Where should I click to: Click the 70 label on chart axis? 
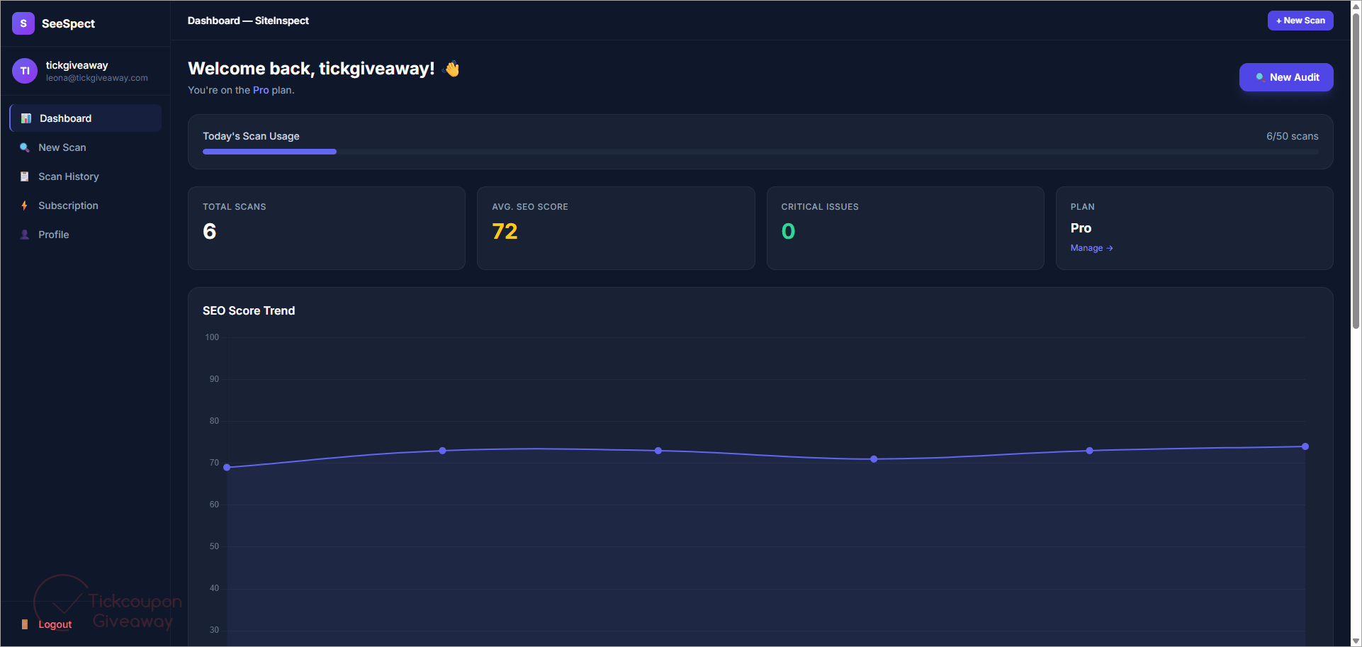coord(214,463)
